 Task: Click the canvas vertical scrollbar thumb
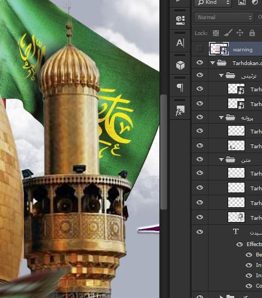coord(163,151)
